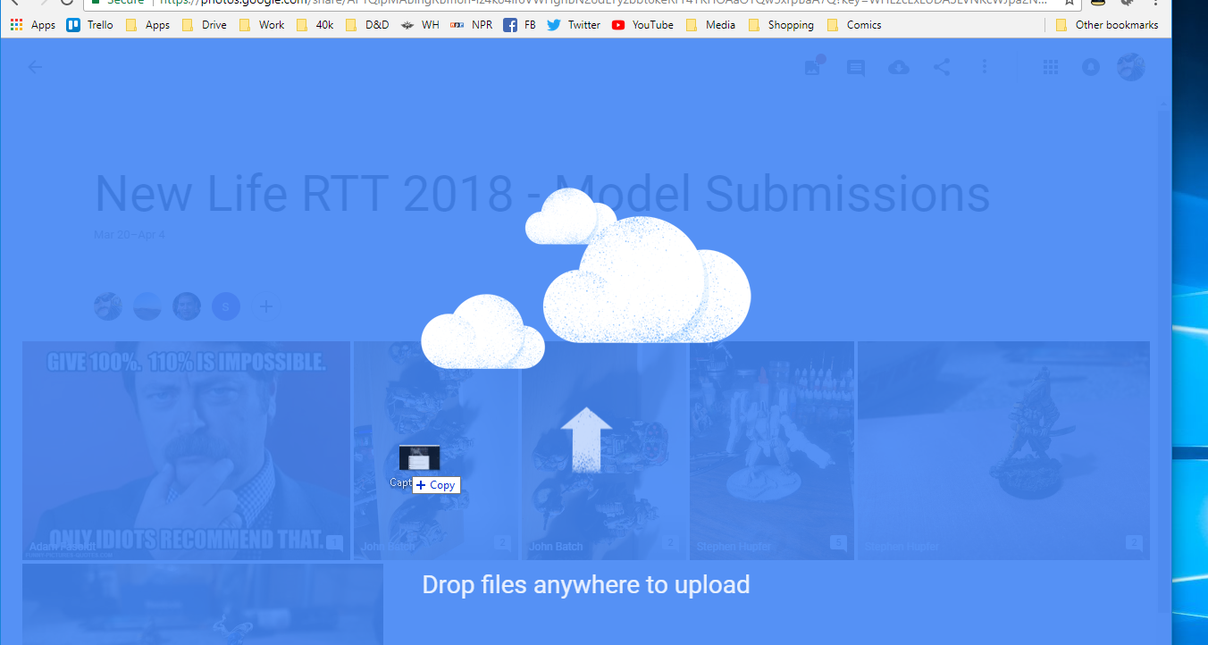Screen dimensions: 1208x645
Task: Click the Google account avatar
Action: tap(1130, 67)
